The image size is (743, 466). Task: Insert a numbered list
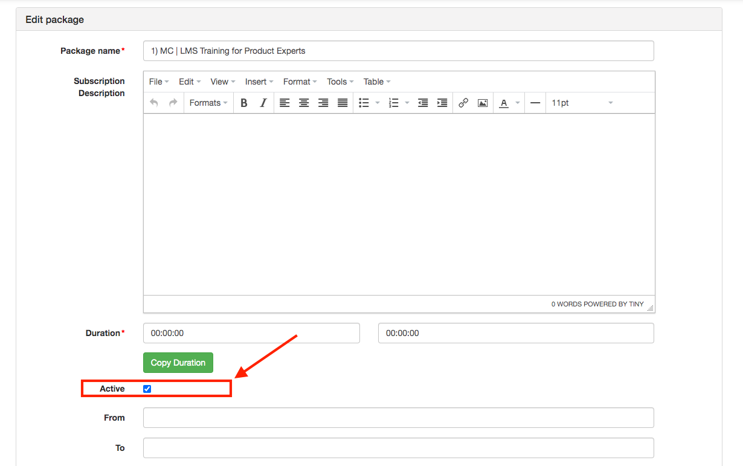(394, 103)
